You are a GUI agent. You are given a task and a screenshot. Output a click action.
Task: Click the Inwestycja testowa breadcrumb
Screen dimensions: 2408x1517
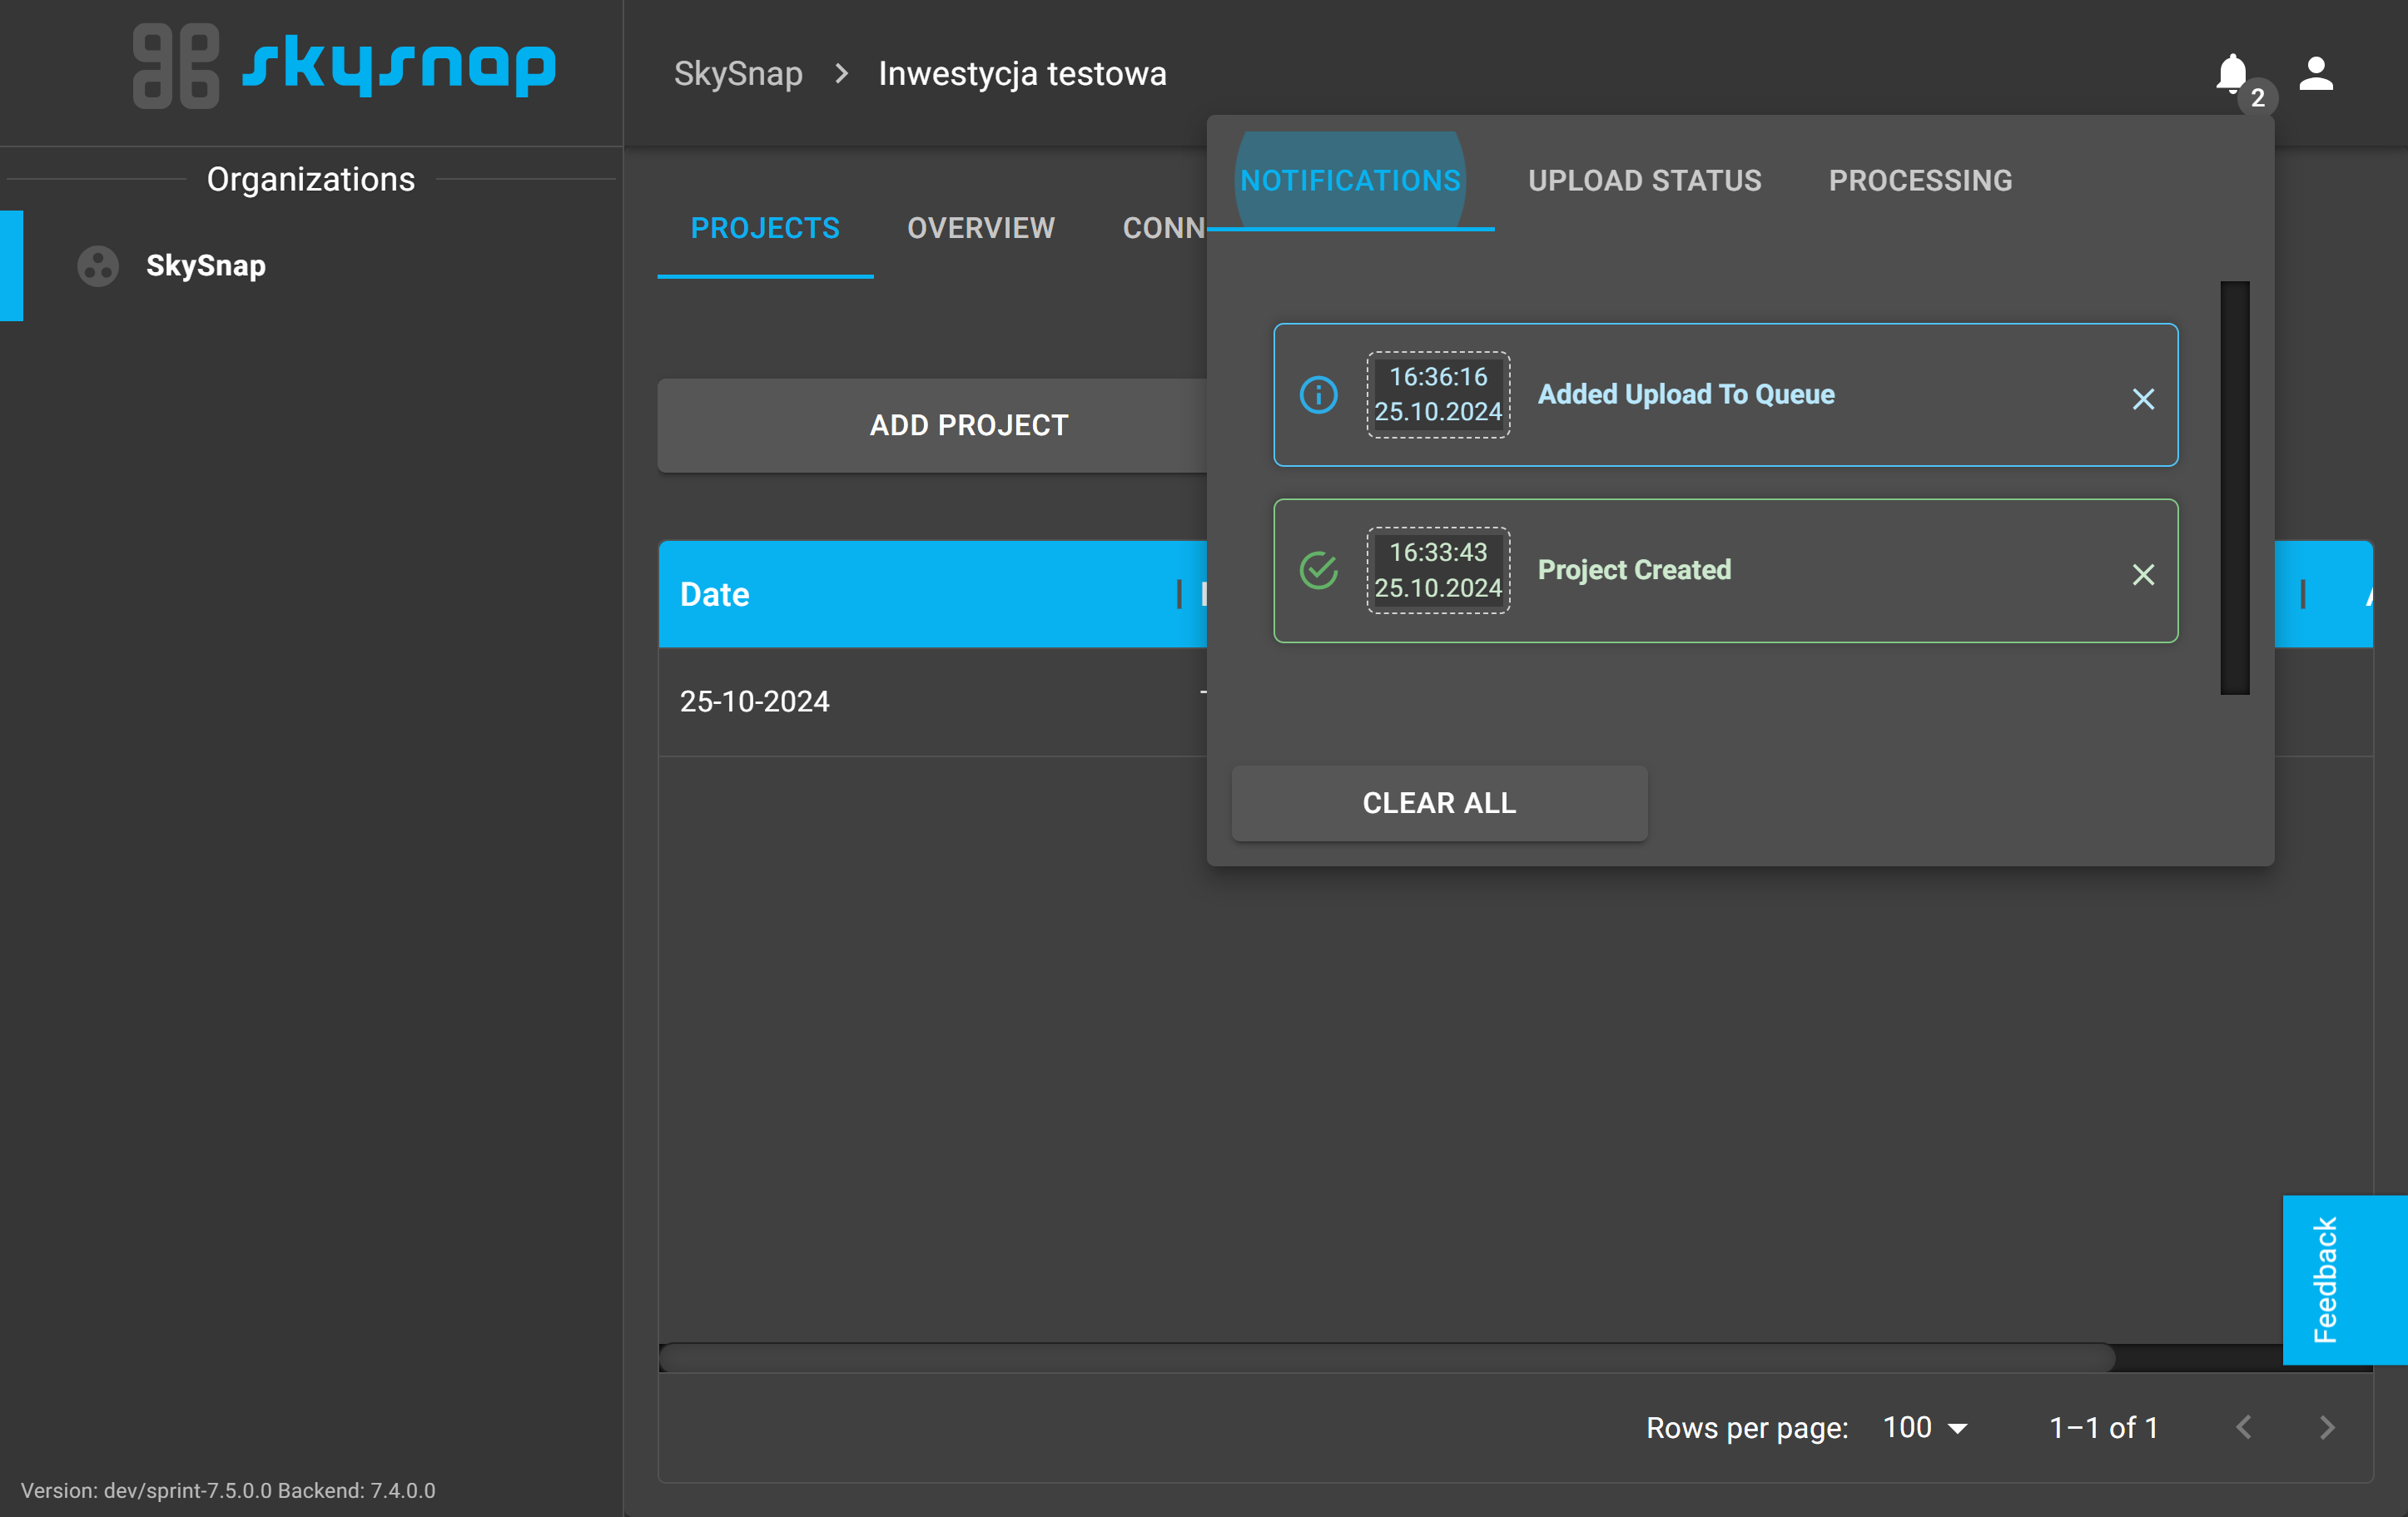[x=1022, y=73]
